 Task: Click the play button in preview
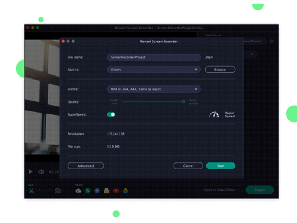(x=30, y=172)
